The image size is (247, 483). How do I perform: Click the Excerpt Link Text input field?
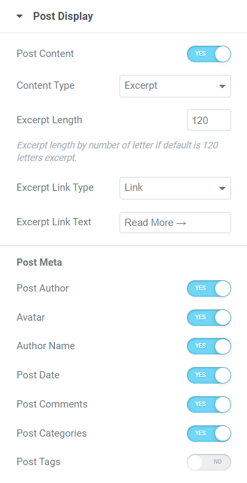coord(175,223)
